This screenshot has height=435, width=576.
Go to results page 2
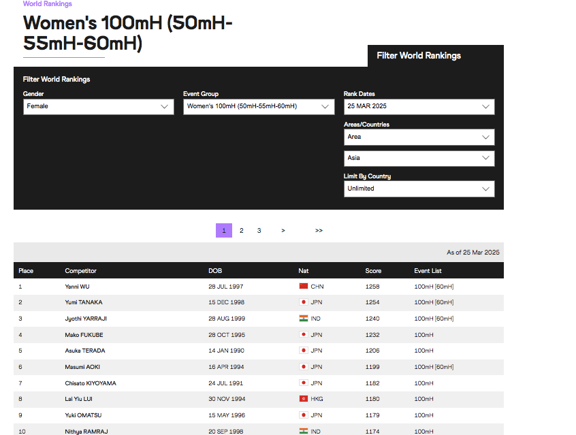pos(241,231)
